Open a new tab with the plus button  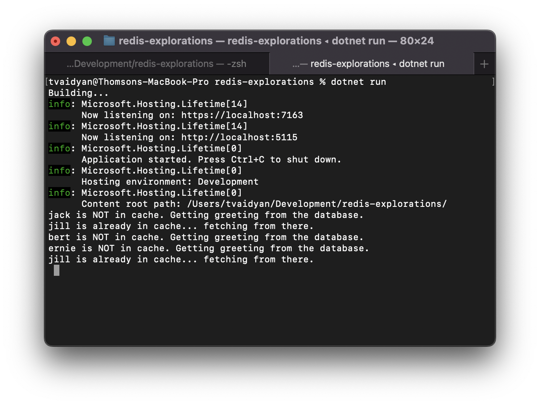(x=484, y=63)
